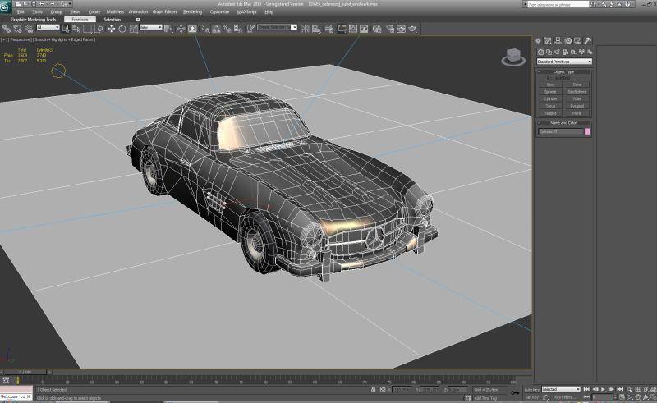Open the Rendering menu
Image resolution: width=657 pixels, height=403 pixels.
pos(192,12)
